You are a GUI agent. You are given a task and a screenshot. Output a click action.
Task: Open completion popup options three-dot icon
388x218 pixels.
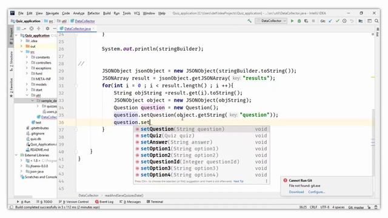(x=267, y=181)
